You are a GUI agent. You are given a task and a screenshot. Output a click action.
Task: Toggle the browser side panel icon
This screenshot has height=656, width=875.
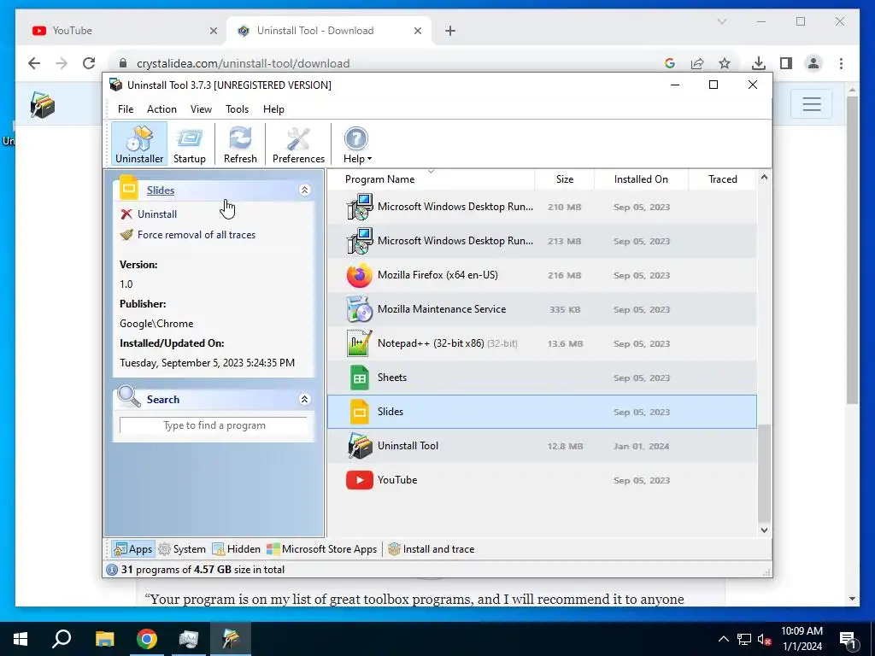coord(786,63)
